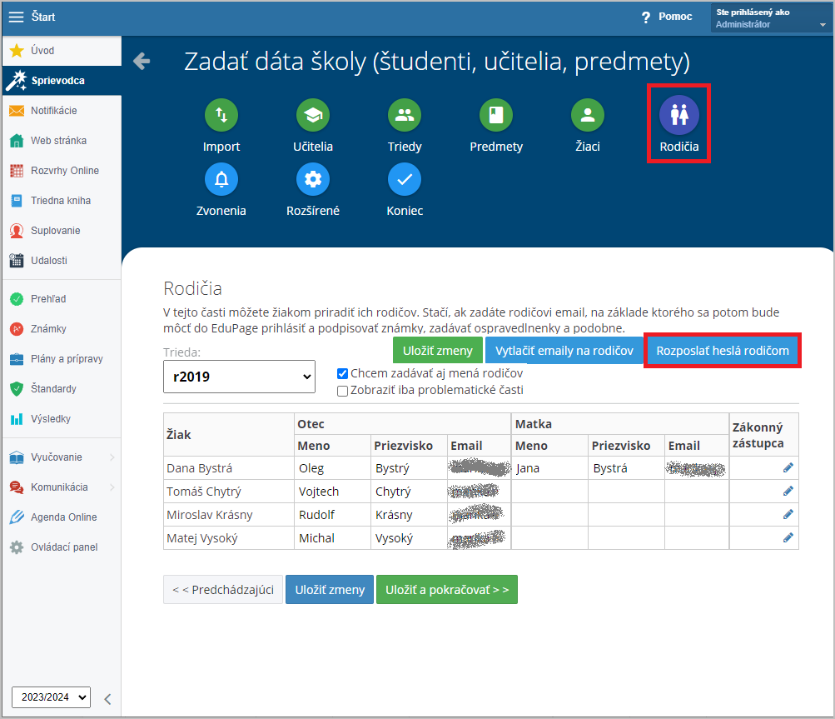This screenshot has width=835, height=719.
Task: Edit legal guardian for Matej Vysoký
Action: [788, 537]
